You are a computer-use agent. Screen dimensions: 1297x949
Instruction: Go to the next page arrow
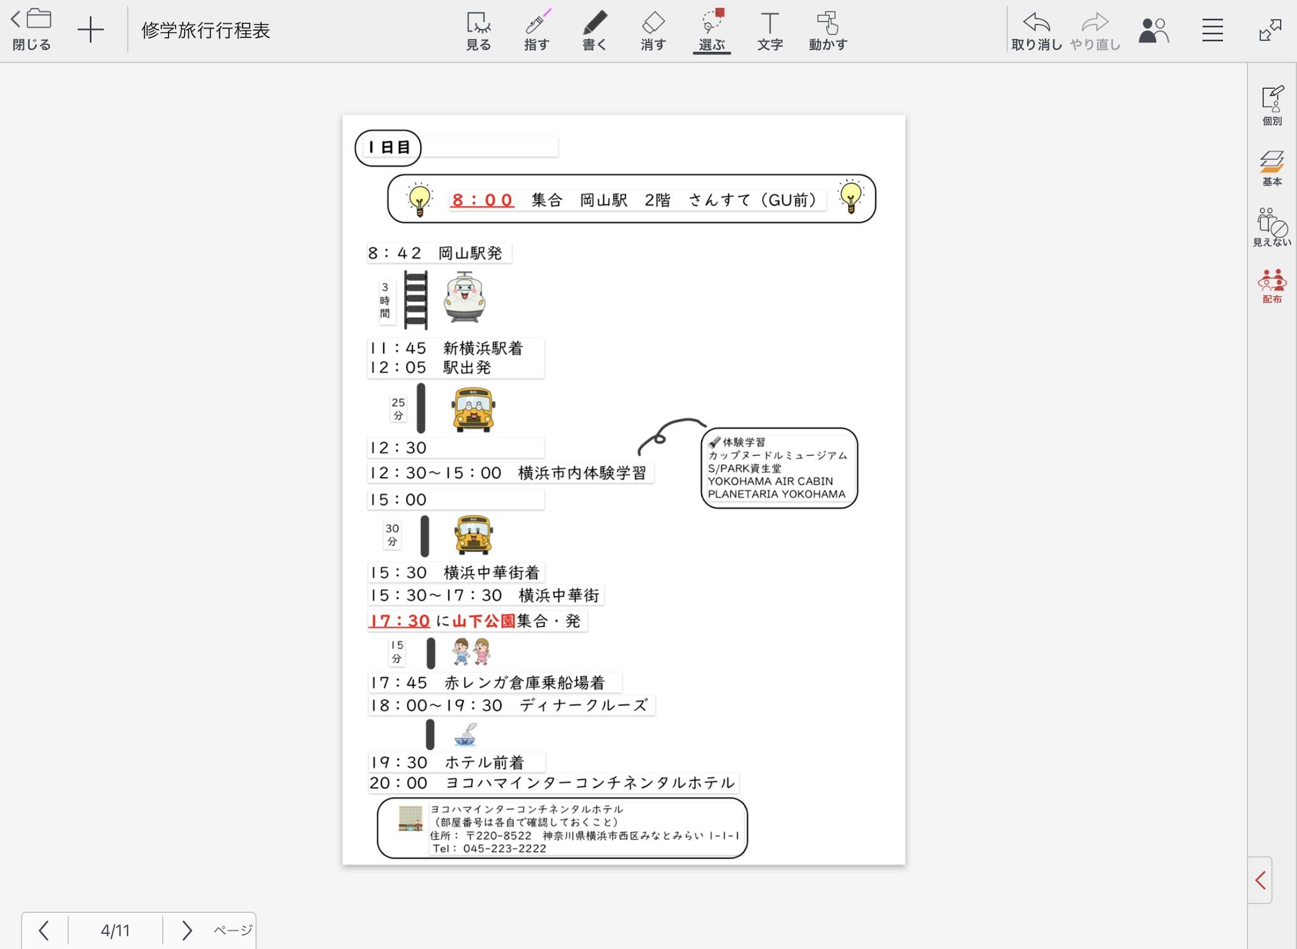point(186,930)
